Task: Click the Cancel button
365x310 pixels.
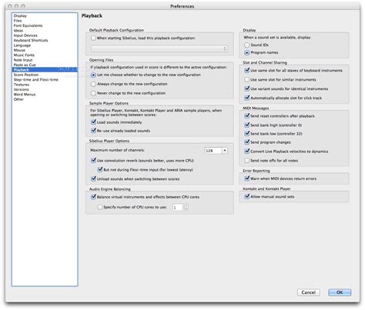Action: pos(309,292)
